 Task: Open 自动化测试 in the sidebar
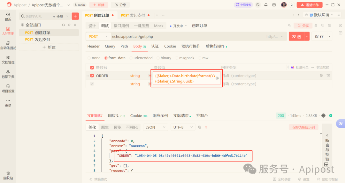click(x=8, y=46)
